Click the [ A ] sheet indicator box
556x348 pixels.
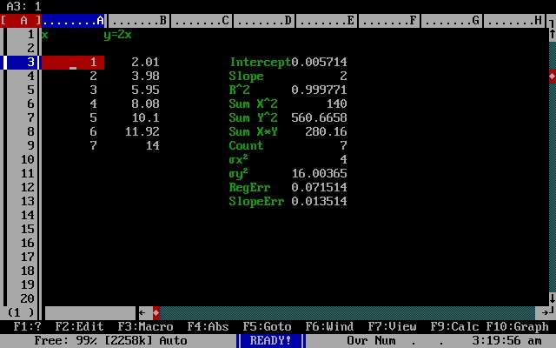click(21, 21)
